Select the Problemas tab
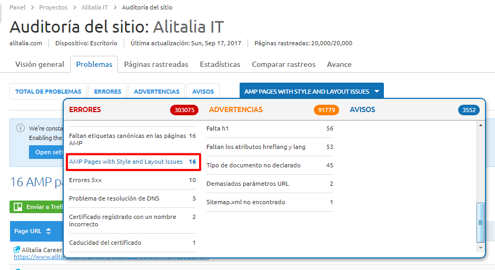 click(x=94, y=64)
